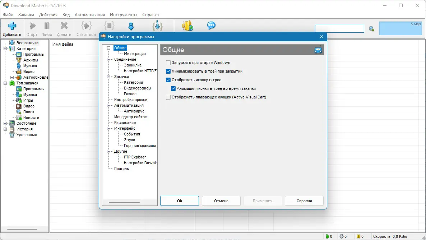
Task: Click the paused downloads status bar icon
Action: (358, 236)
